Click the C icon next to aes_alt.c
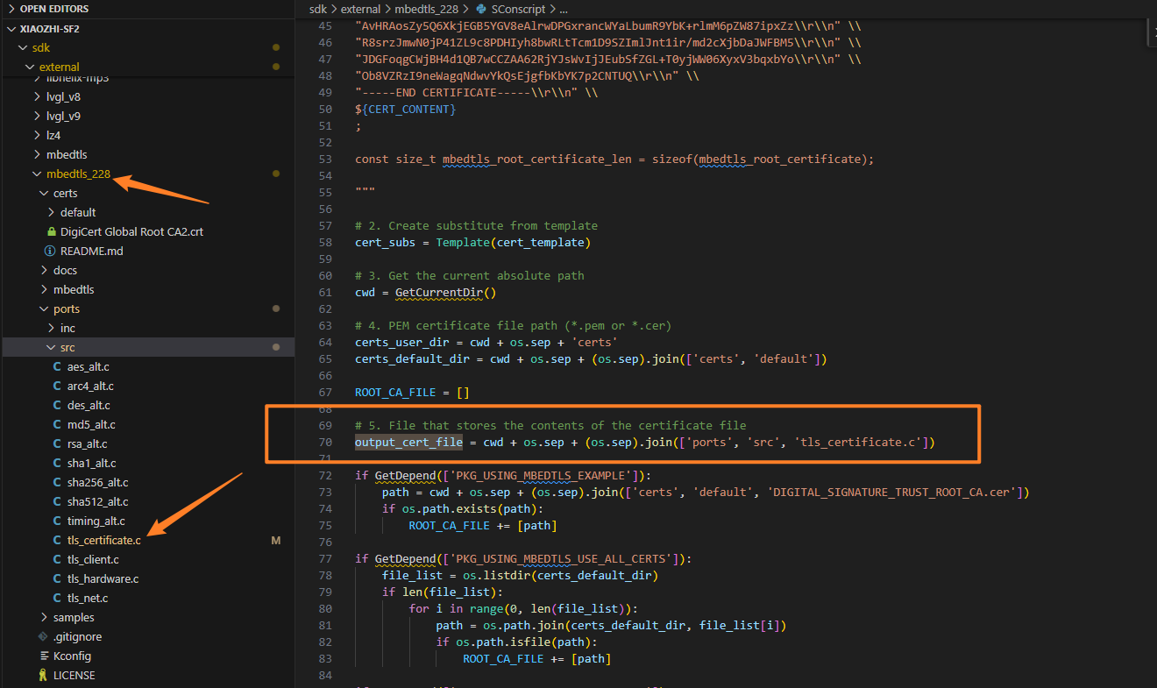The height and width of the screenshot is (688, 1157). (x=58, y=367)
